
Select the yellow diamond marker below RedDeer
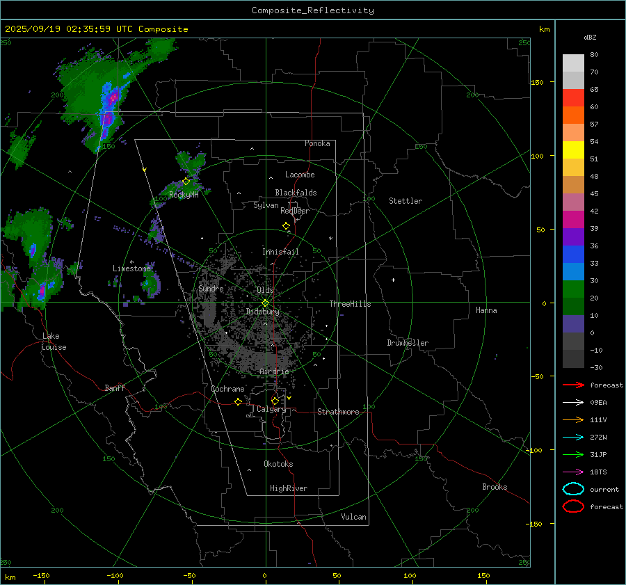click(286, 226)
